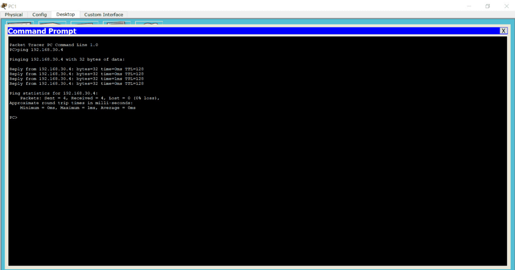Go to the Custom Interface tab
Image resolution: width=515 pixels, height=270 pixels.
pyautogui.click(x=103, y=15)
